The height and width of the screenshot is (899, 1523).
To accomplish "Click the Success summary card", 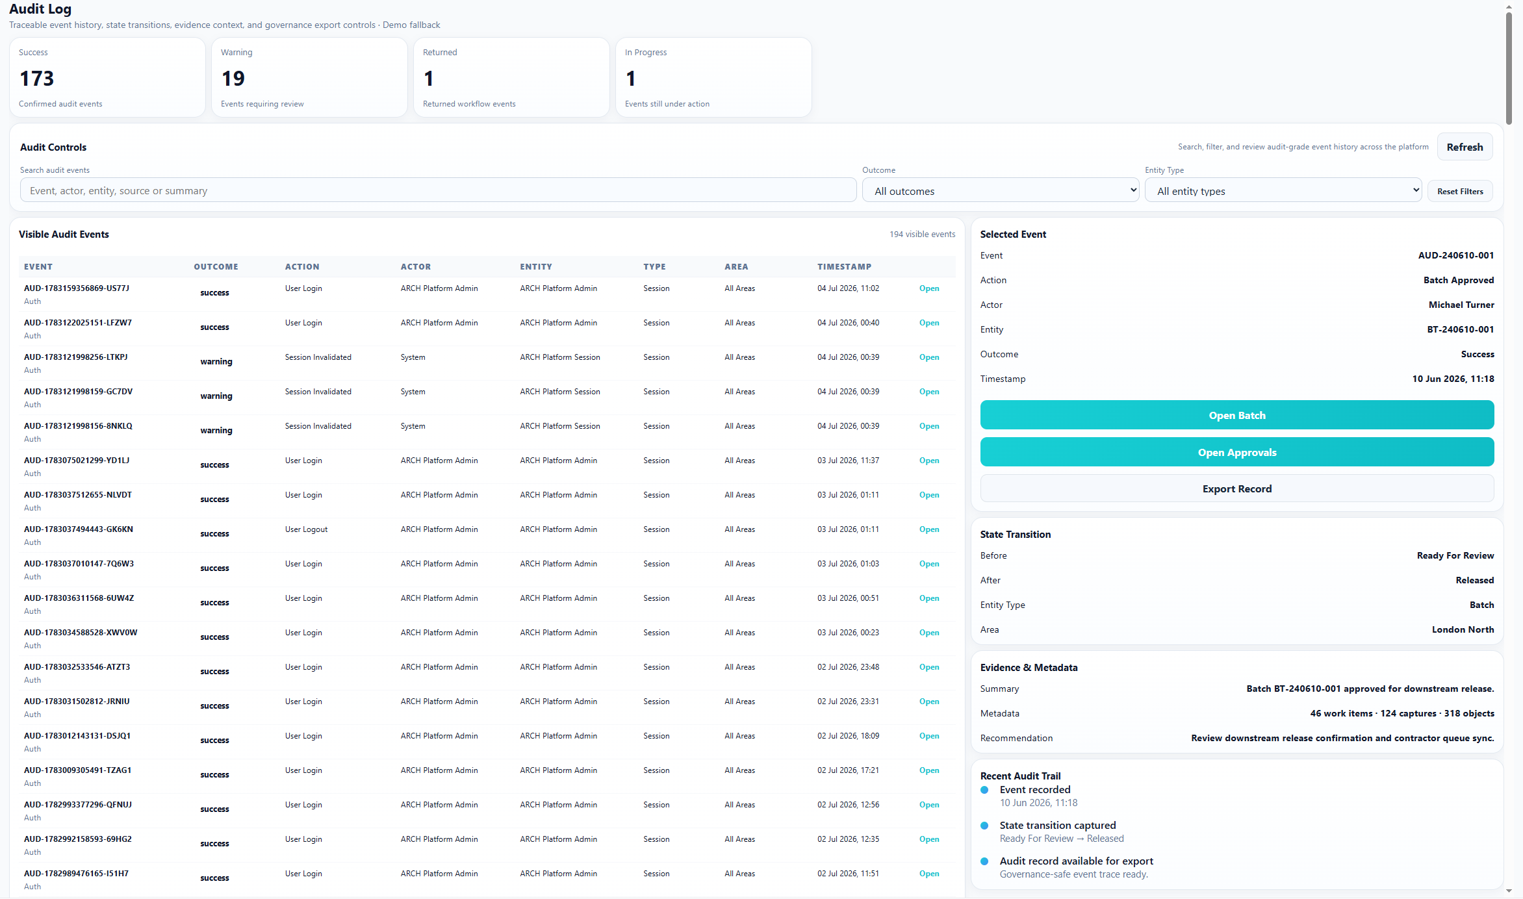I will pyautogui.click(x=107, y=77).
